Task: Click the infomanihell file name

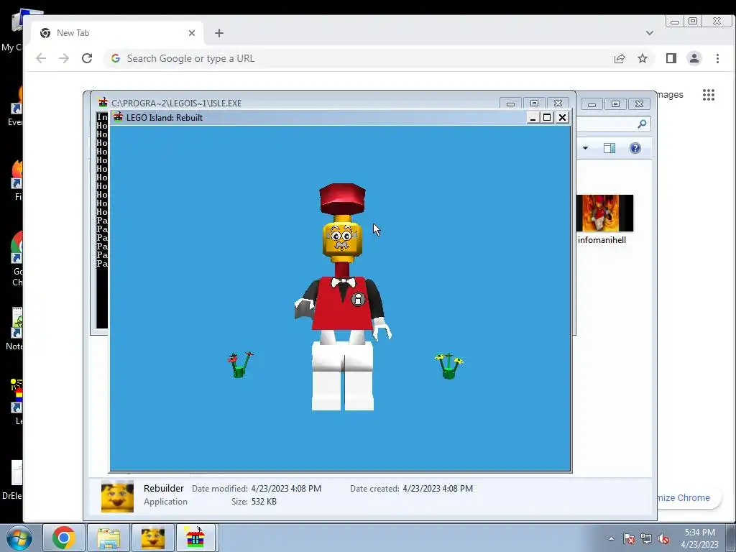Action: [602, 240]
